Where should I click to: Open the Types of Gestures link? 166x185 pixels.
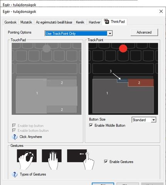[x=33, y=174]
